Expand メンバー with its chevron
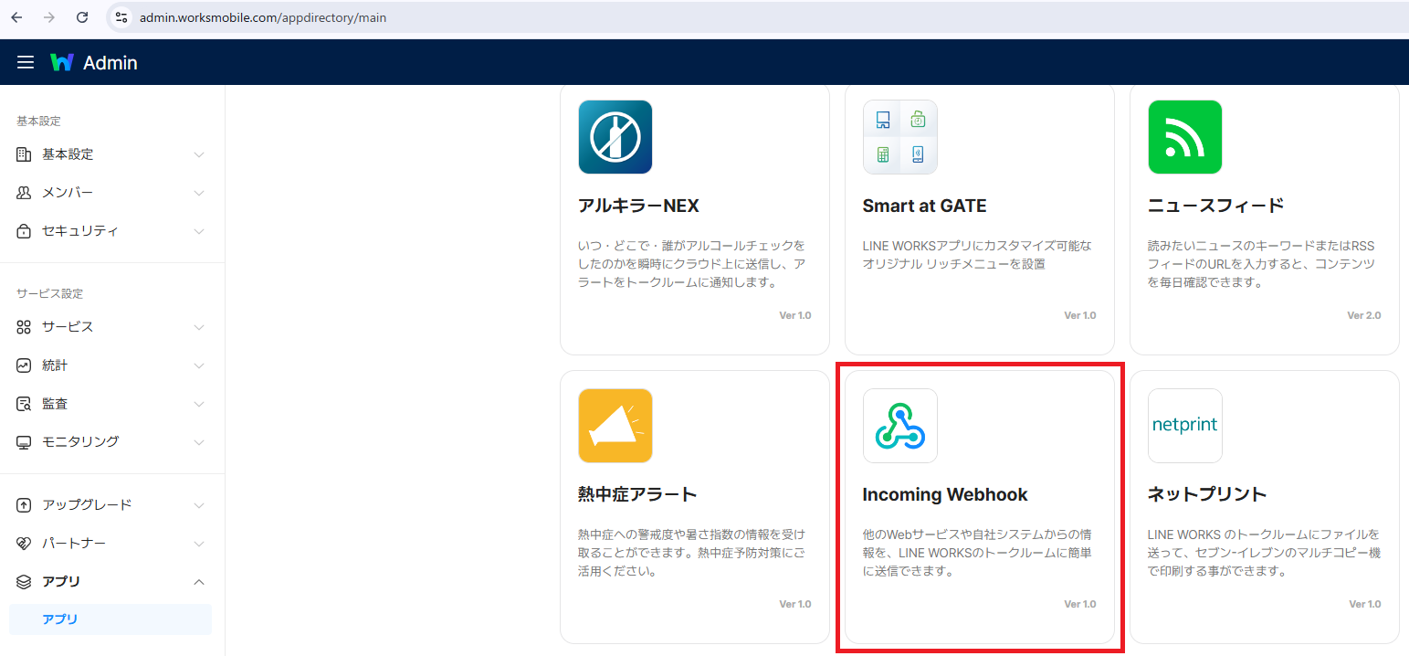Image resolution: width=1409 pixels, height=656 pixels. (199, 193)
